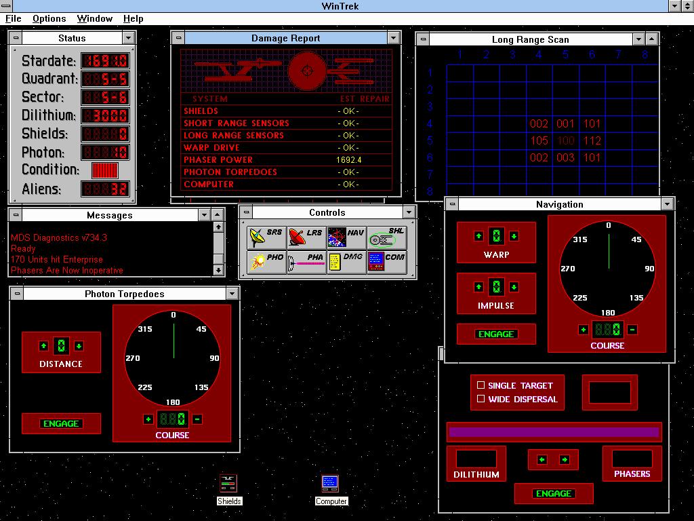Click the Messages scrollbar up arrow
The width and height of the screenshot is (694, 521).
pos(218,227)
